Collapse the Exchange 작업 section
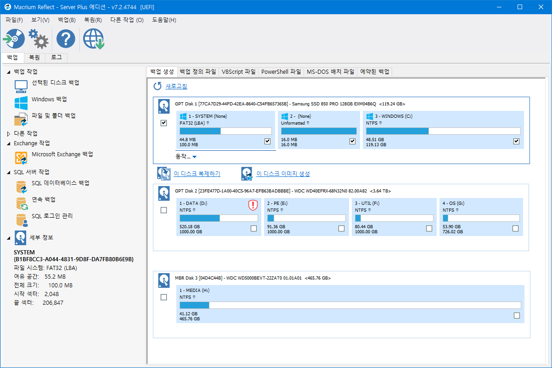This screenshot has width=552, height=368. (x=8, y=144)
